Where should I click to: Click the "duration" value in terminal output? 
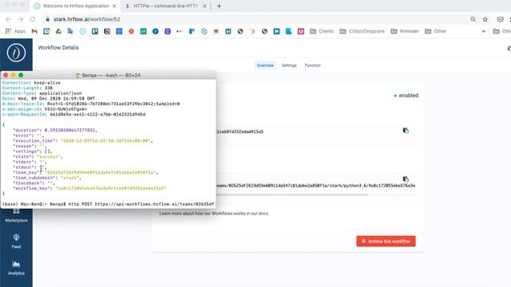tap(70, 130)
